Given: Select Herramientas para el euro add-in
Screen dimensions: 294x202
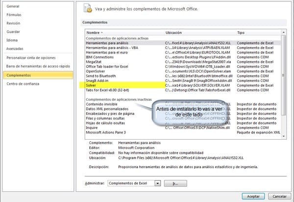Looking at the screenshot, I should tap(183, 52).
